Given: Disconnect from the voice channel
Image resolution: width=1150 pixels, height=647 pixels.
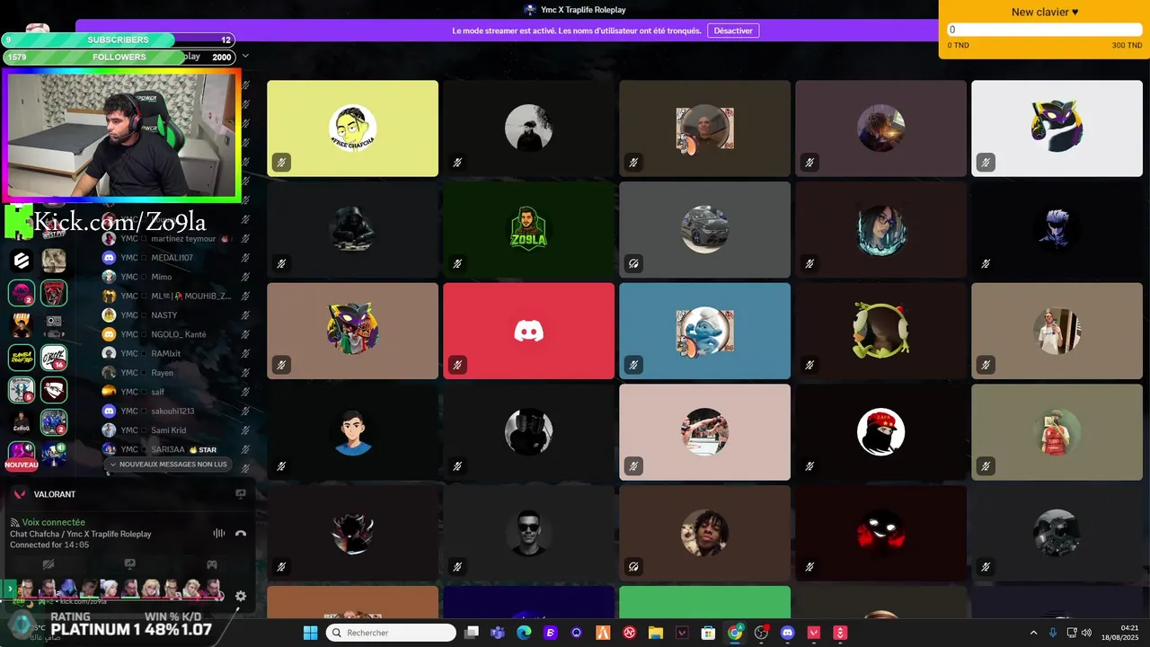Looking at the screenshot, I should 240,533.
